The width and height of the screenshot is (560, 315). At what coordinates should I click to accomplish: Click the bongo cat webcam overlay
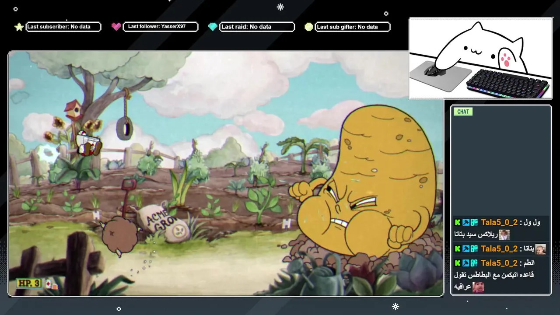[x=480, y=59]
